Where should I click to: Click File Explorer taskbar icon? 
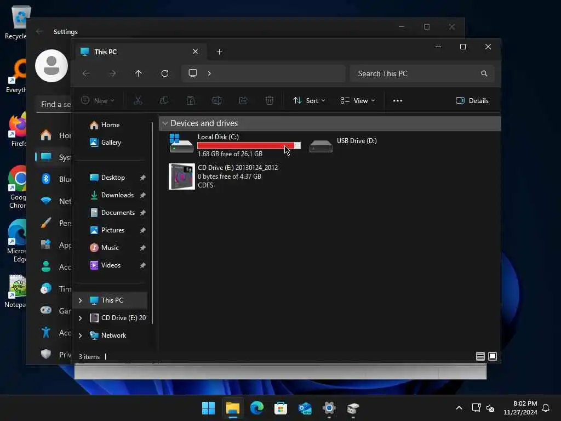(x=232, y=408)
